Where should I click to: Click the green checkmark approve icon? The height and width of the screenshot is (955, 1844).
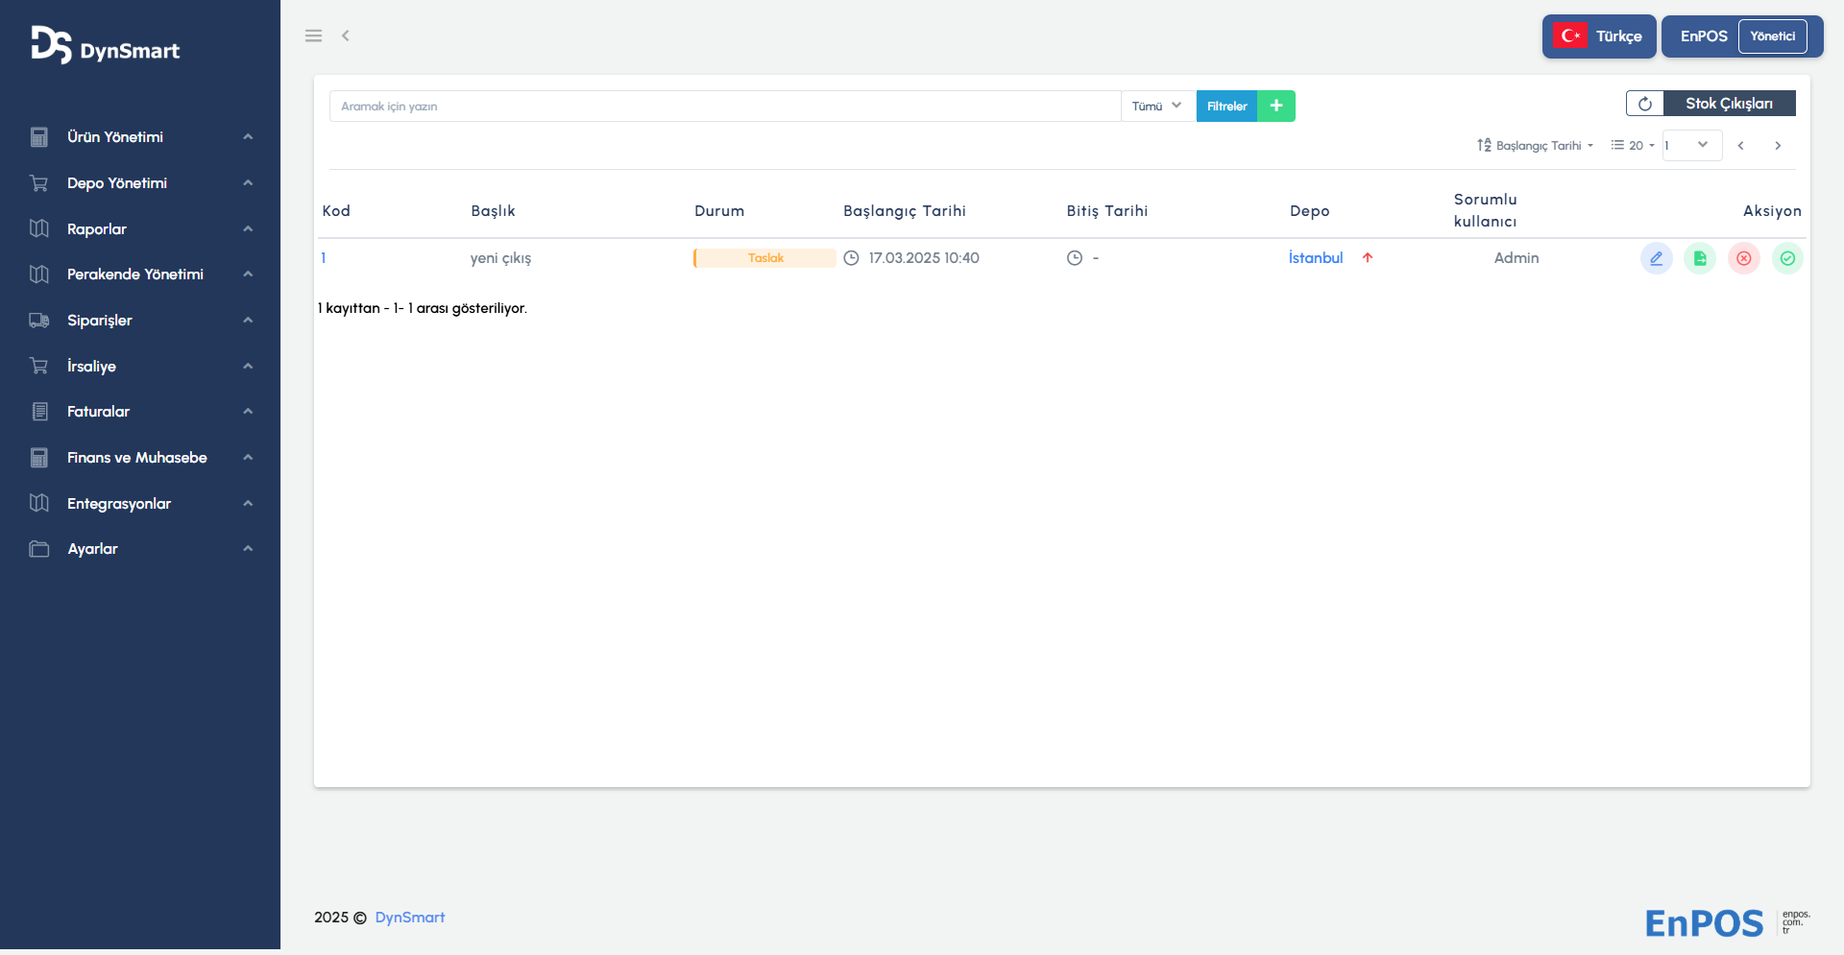point(1787,258)
